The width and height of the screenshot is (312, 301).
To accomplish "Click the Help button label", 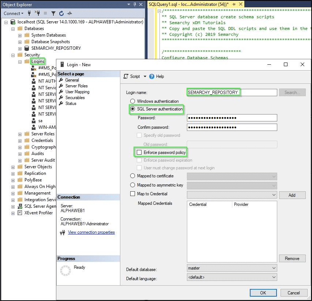I will tap(160, 76).
